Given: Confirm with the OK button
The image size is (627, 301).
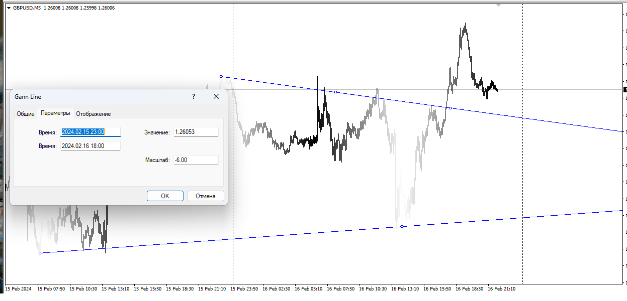Looking at the screenshot, I should pos(165,196).
